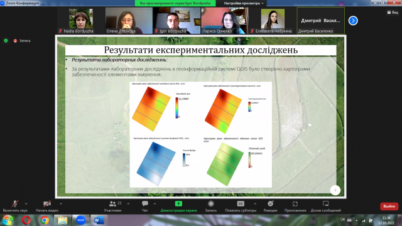Open the Chat icon
Viewport: 402px width, 226px height.
point(145,203)
